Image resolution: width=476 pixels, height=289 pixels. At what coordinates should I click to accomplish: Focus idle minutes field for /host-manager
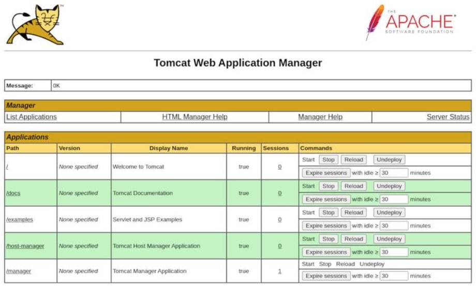pyautogui.click(x=394, y=252)
